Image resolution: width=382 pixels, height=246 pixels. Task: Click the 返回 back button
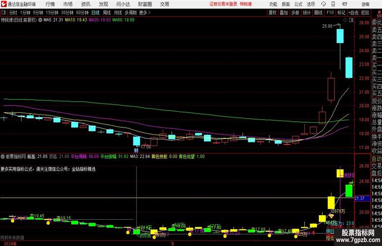point(365,13)
